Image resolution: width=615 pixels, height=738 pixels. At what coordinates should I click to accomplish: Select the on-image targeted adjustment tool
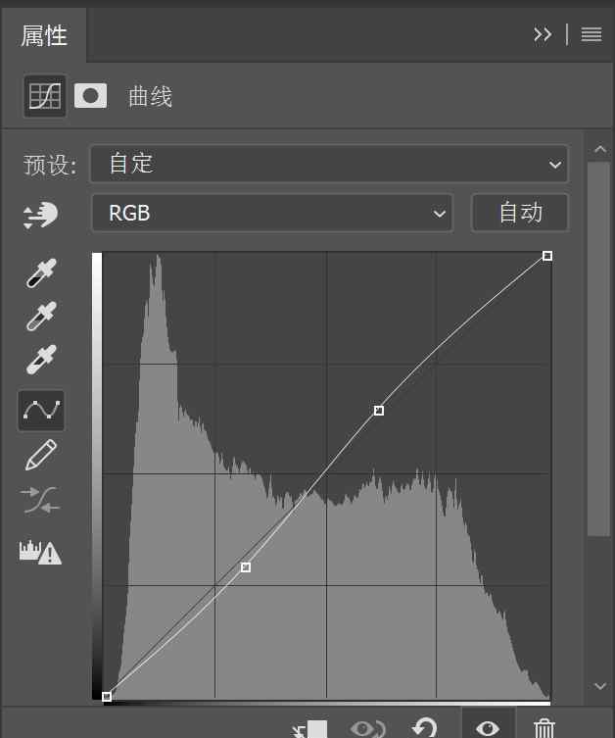(x=41, y=215)
